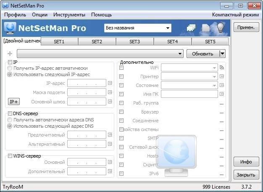Open the Профиль menu
Viewport: 263px width, 192px height.
[x=15, y=15]
